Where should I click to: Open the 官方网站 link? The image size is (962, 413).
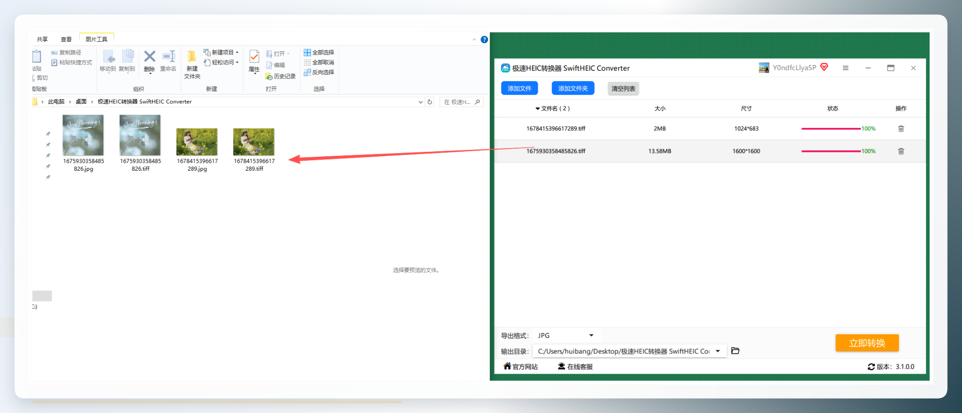pyautogui.click(x=521, y=367)
